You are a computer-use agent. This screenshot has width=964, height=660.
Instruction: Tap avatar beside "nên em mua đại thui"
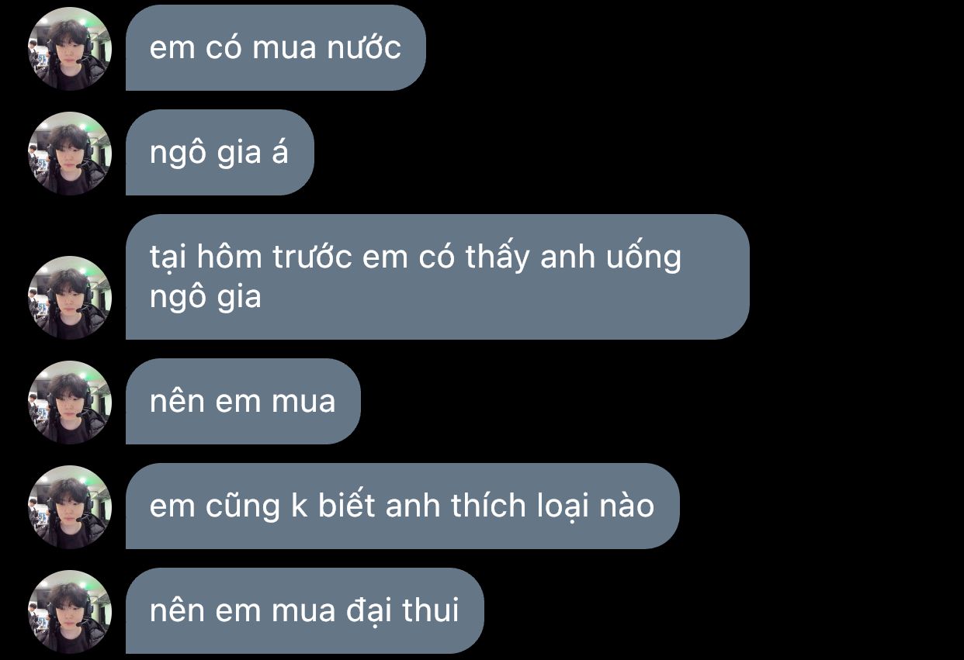click(70, 611)
